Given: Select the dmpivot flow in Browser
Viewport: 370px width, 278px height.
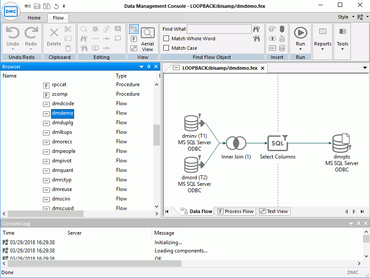Looking at the screenshot, I should (x=62, y=161).
